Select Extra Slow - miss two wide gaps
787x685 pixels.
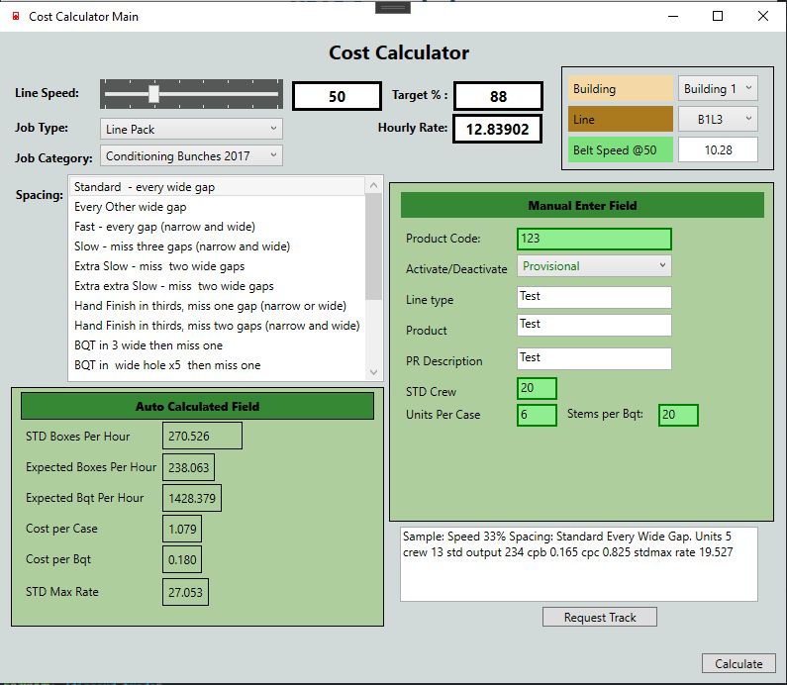point(217,266)
